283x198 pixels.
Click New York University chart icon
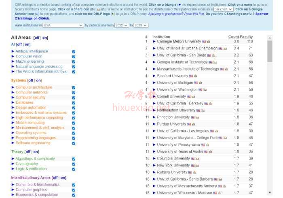[197, 166]
